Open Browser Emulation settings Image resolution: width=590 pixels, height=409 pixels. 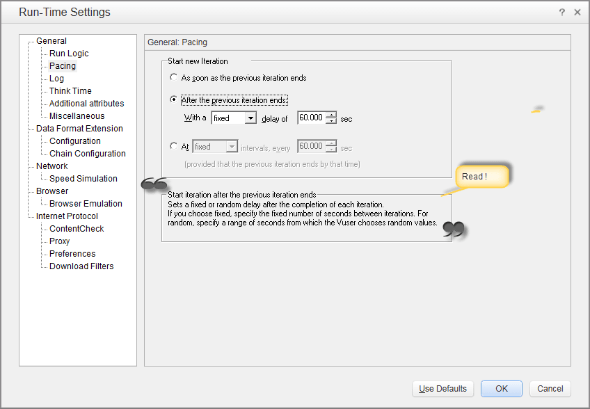point(86,204)
